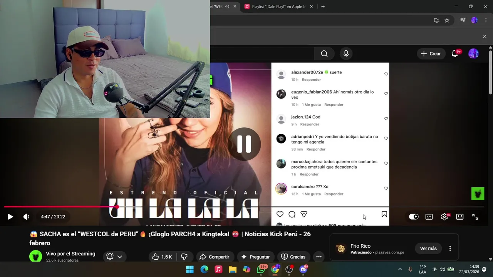Close the Apple Music playlist tab
493x277 pixels.
(311, 7)
